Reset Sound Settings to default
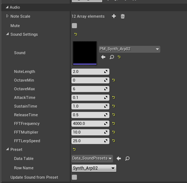 (76, 34)
